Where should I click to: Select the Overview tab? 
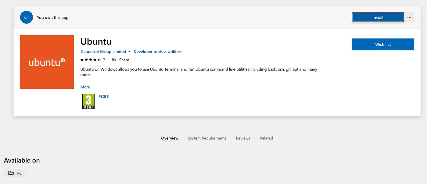coord(170,138)
